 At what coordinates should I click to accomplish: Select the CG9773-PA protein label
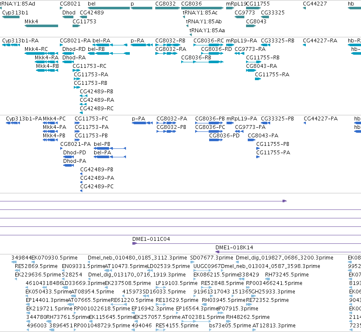point(250,127)
